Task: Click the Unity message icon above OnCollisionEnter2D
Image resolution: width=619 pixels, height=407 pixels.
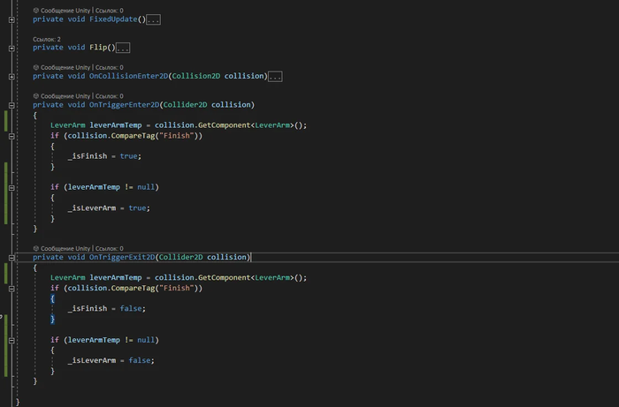Action: coord(36,67)
